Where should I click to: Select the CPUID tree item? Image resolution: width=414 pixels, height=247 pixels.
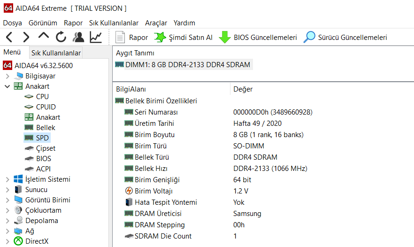coord(46,107)
